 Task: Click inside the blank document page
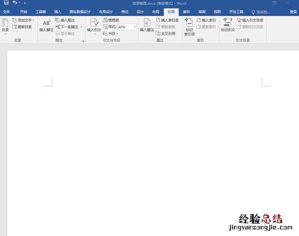(153, 143)
